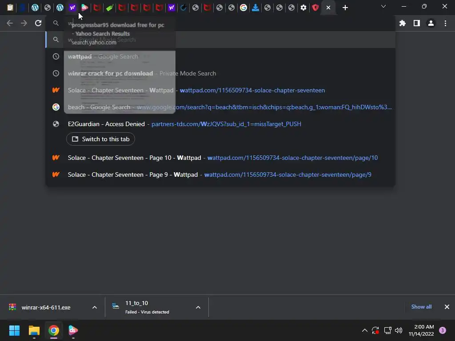
Task: Expand options for winrar-x64-611.exe download
Action: [x=95, y=307]
